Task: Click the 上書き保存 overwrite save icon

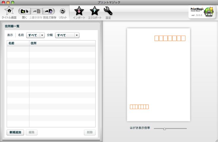Action: [x=36, y=11]
